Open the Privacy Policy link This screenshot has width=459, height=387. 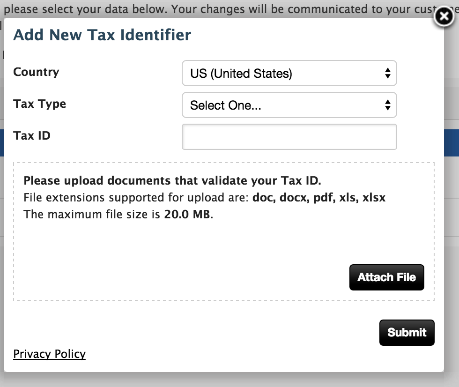49,354
